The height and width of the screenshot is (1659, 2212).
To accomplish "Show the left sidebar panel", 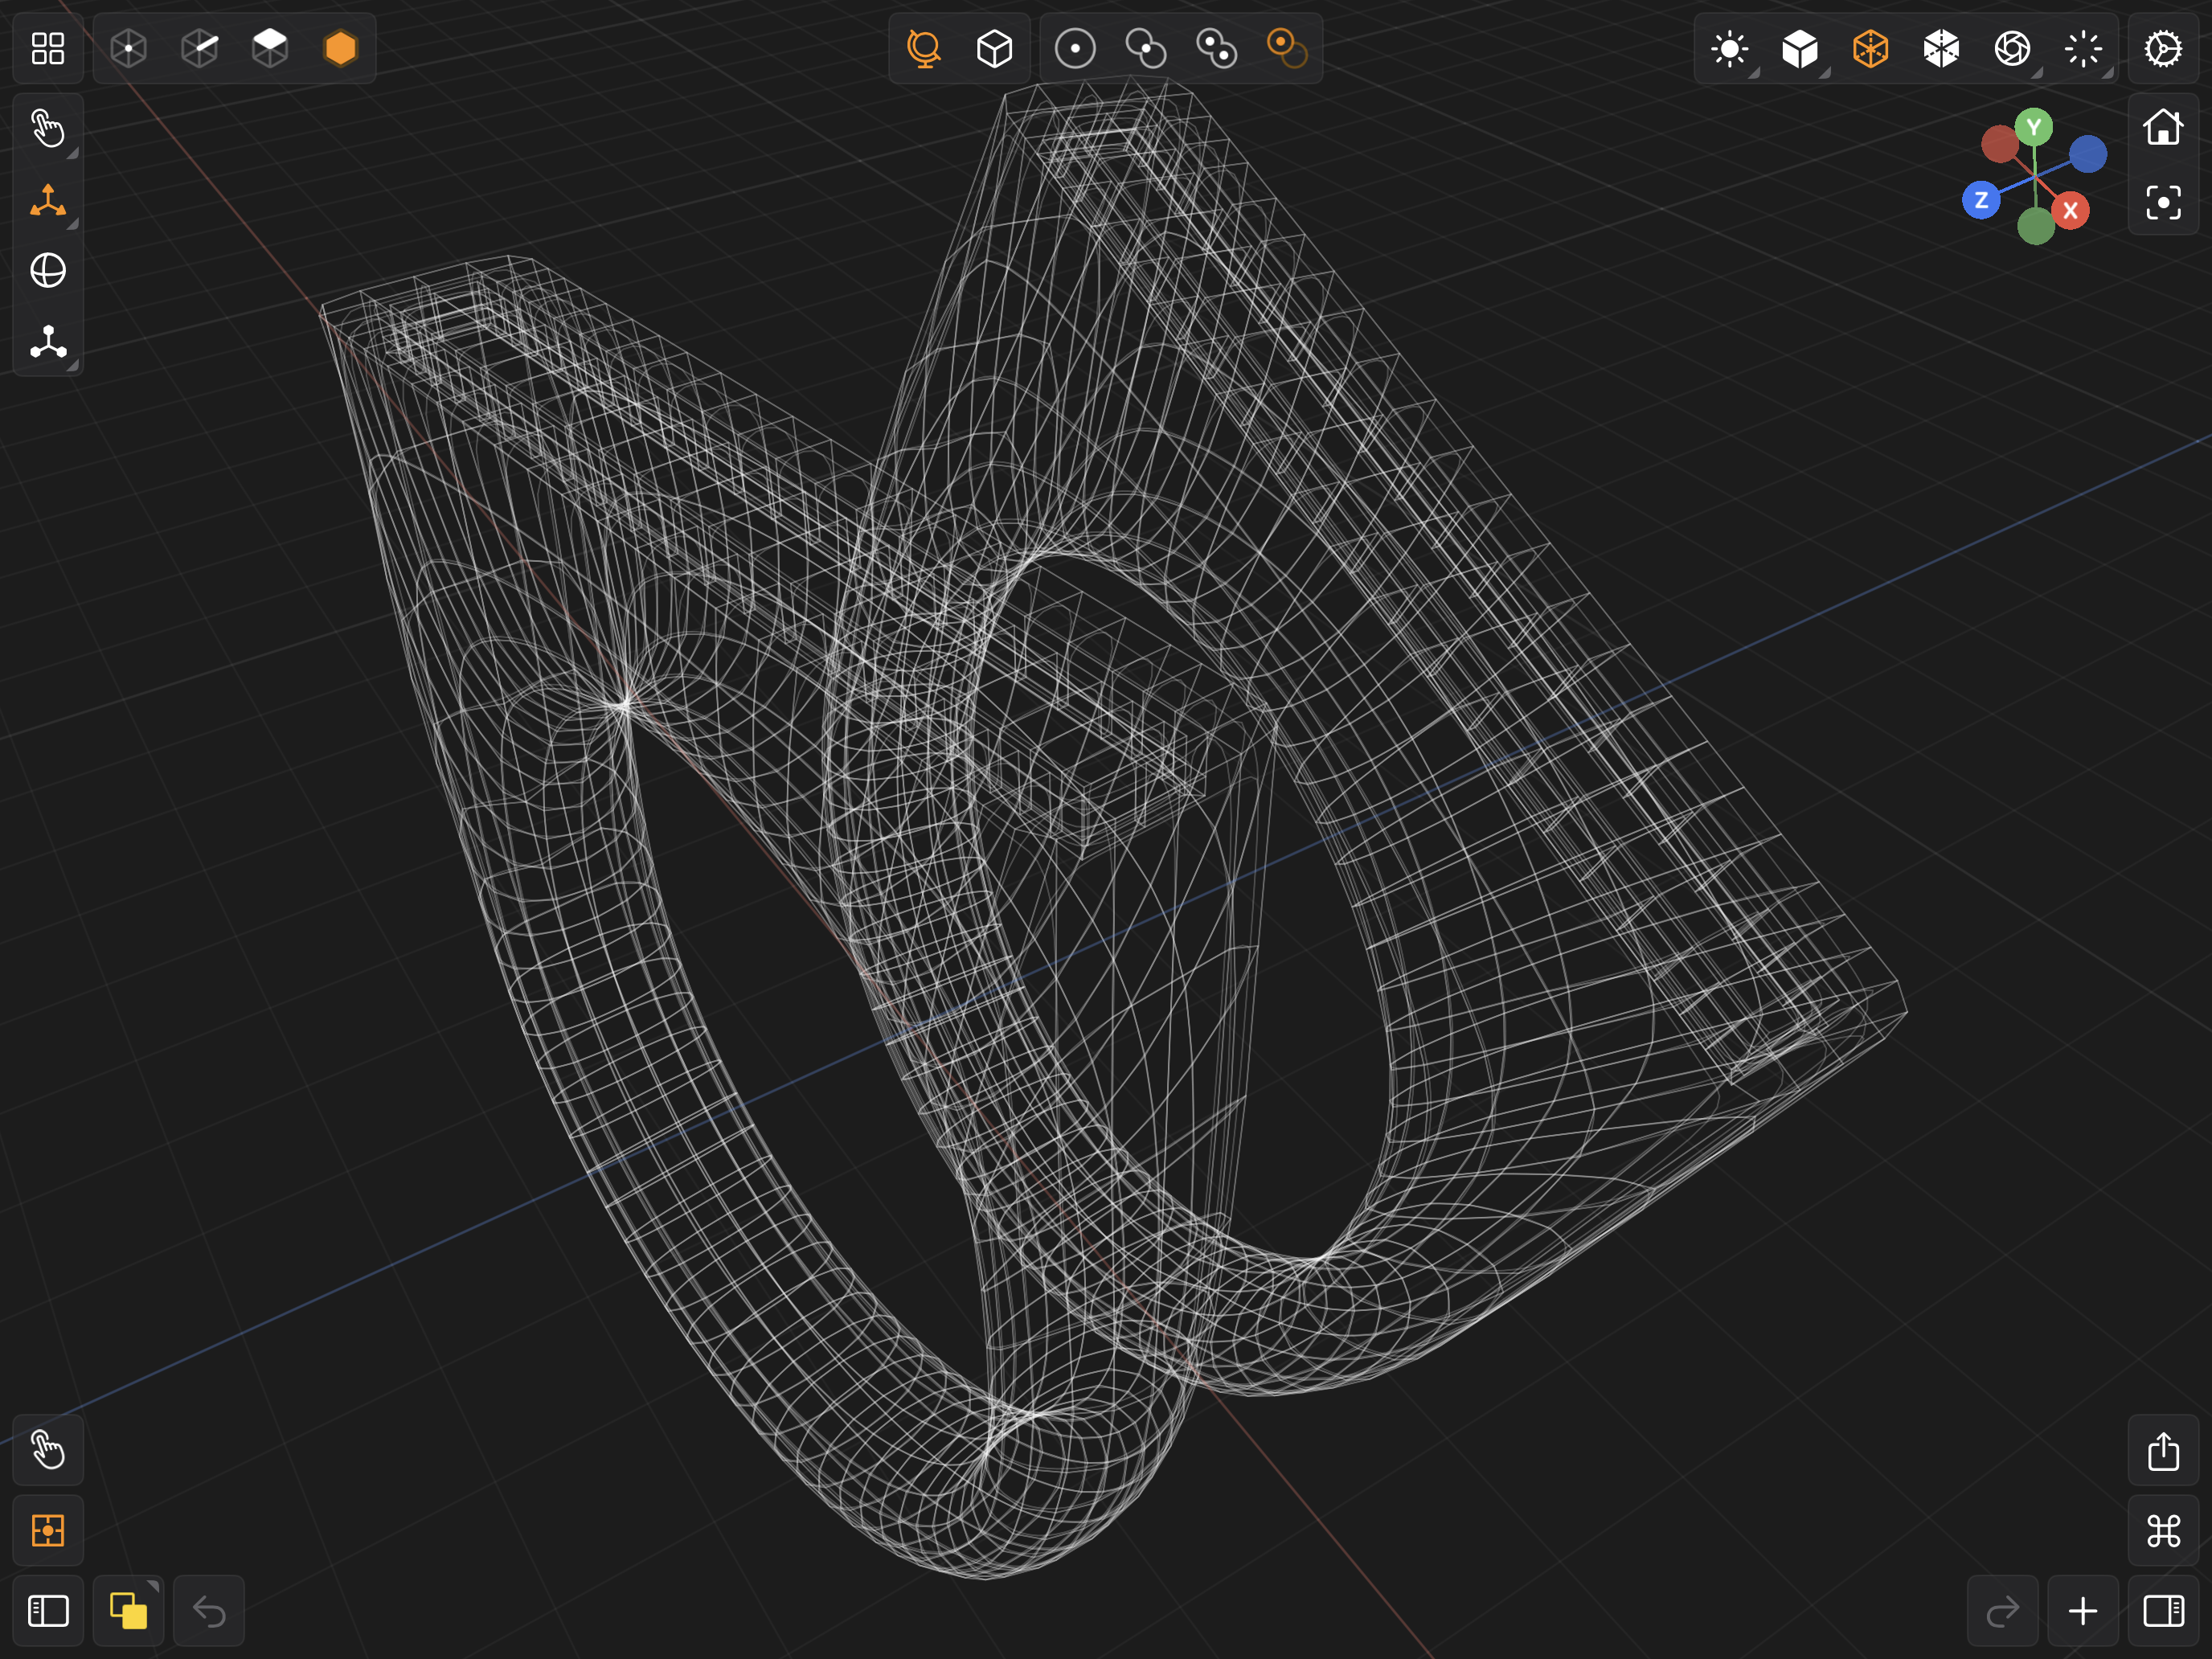I will pos(48,1611).
